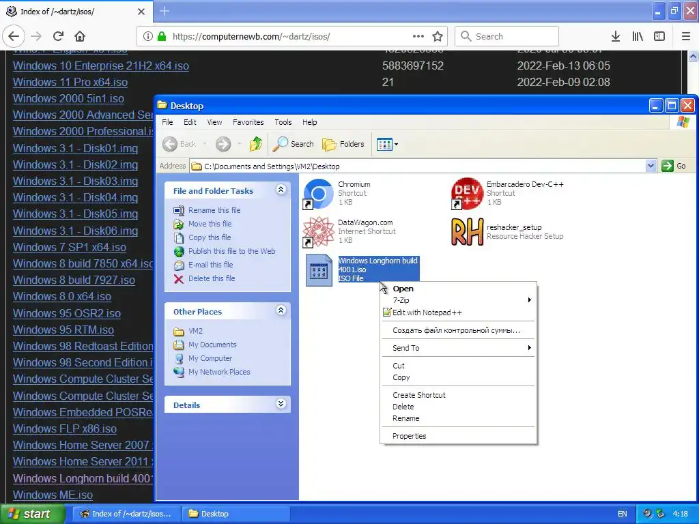Open the Explorer File menu
This screenshot has height=524, width=699.
pos(167,122)
